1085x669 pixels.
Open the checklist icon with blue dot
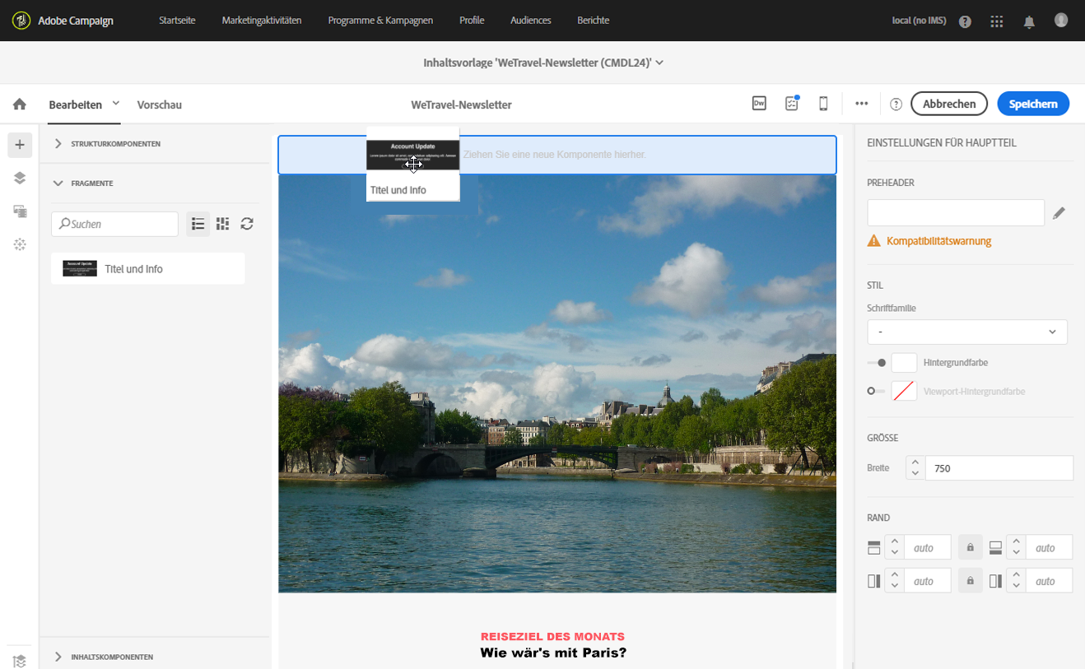792,104
